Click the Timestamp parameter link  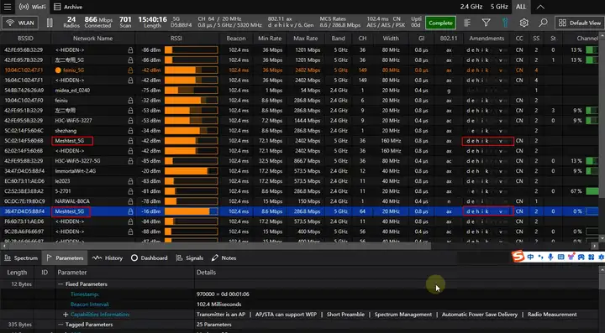tap(85, 294)
